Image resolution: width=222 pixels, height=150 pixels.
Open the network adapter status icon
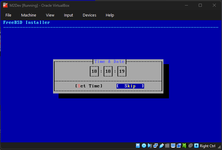(x=155, y=146)
